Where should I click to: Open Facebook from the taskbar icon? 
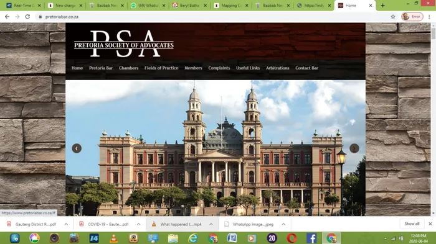[311, 238]
